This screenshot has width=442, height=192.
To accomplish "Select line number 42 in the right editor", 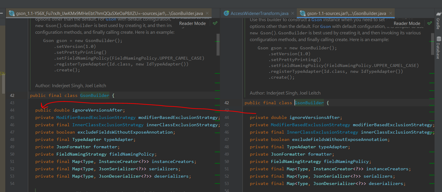I will 227,102.
